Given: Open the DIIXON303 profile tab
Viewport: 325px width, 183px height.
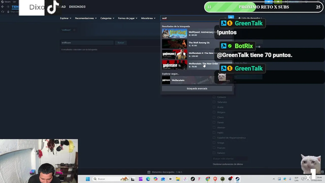Looking at the screenshot, I should coord(77,7).
